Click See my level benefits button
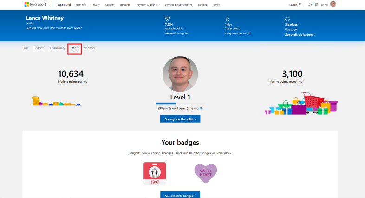Image resolution: width=365 pixels, height=198 pixels. coord(180,119)
